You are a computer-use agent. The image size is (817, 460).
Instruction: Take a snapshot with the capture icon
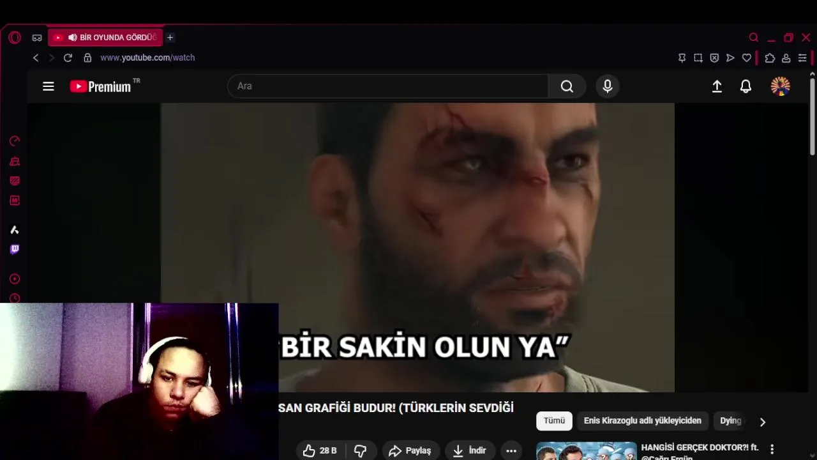point(698,58)
